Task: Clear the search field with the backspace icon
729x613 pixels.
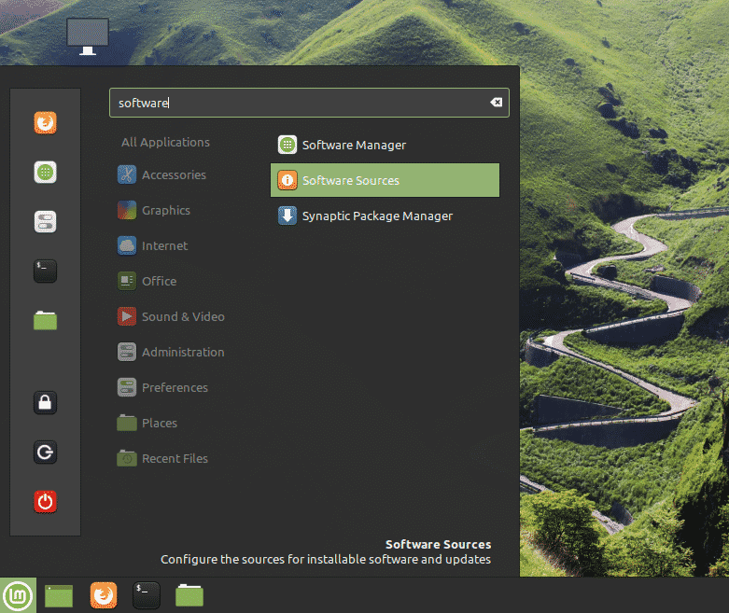Action: pyautogui.click(x=496, y=103)
